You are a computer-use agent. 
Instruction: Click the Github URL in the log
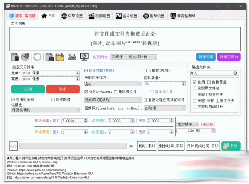click(55, 174)
